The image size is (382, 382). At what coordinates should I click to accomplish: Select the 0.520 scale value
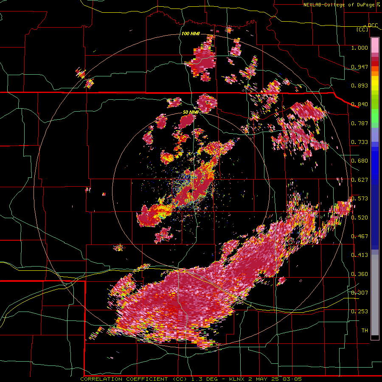(360, 218)
